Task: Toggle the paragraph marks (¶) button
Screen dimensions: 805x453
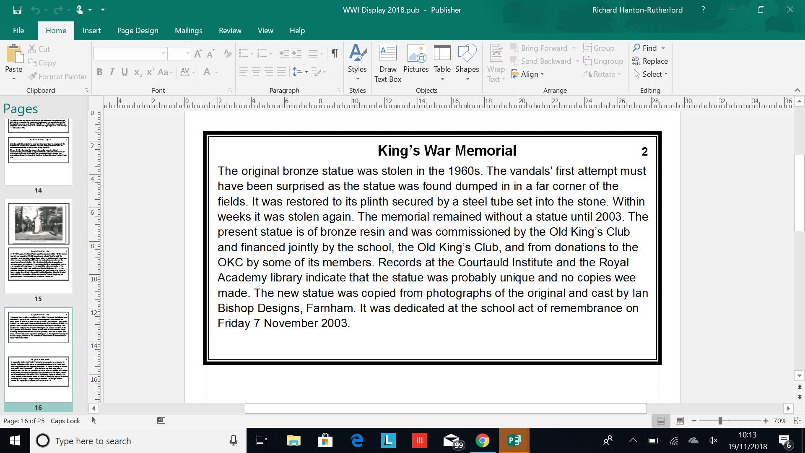Action: coord(335,53)
